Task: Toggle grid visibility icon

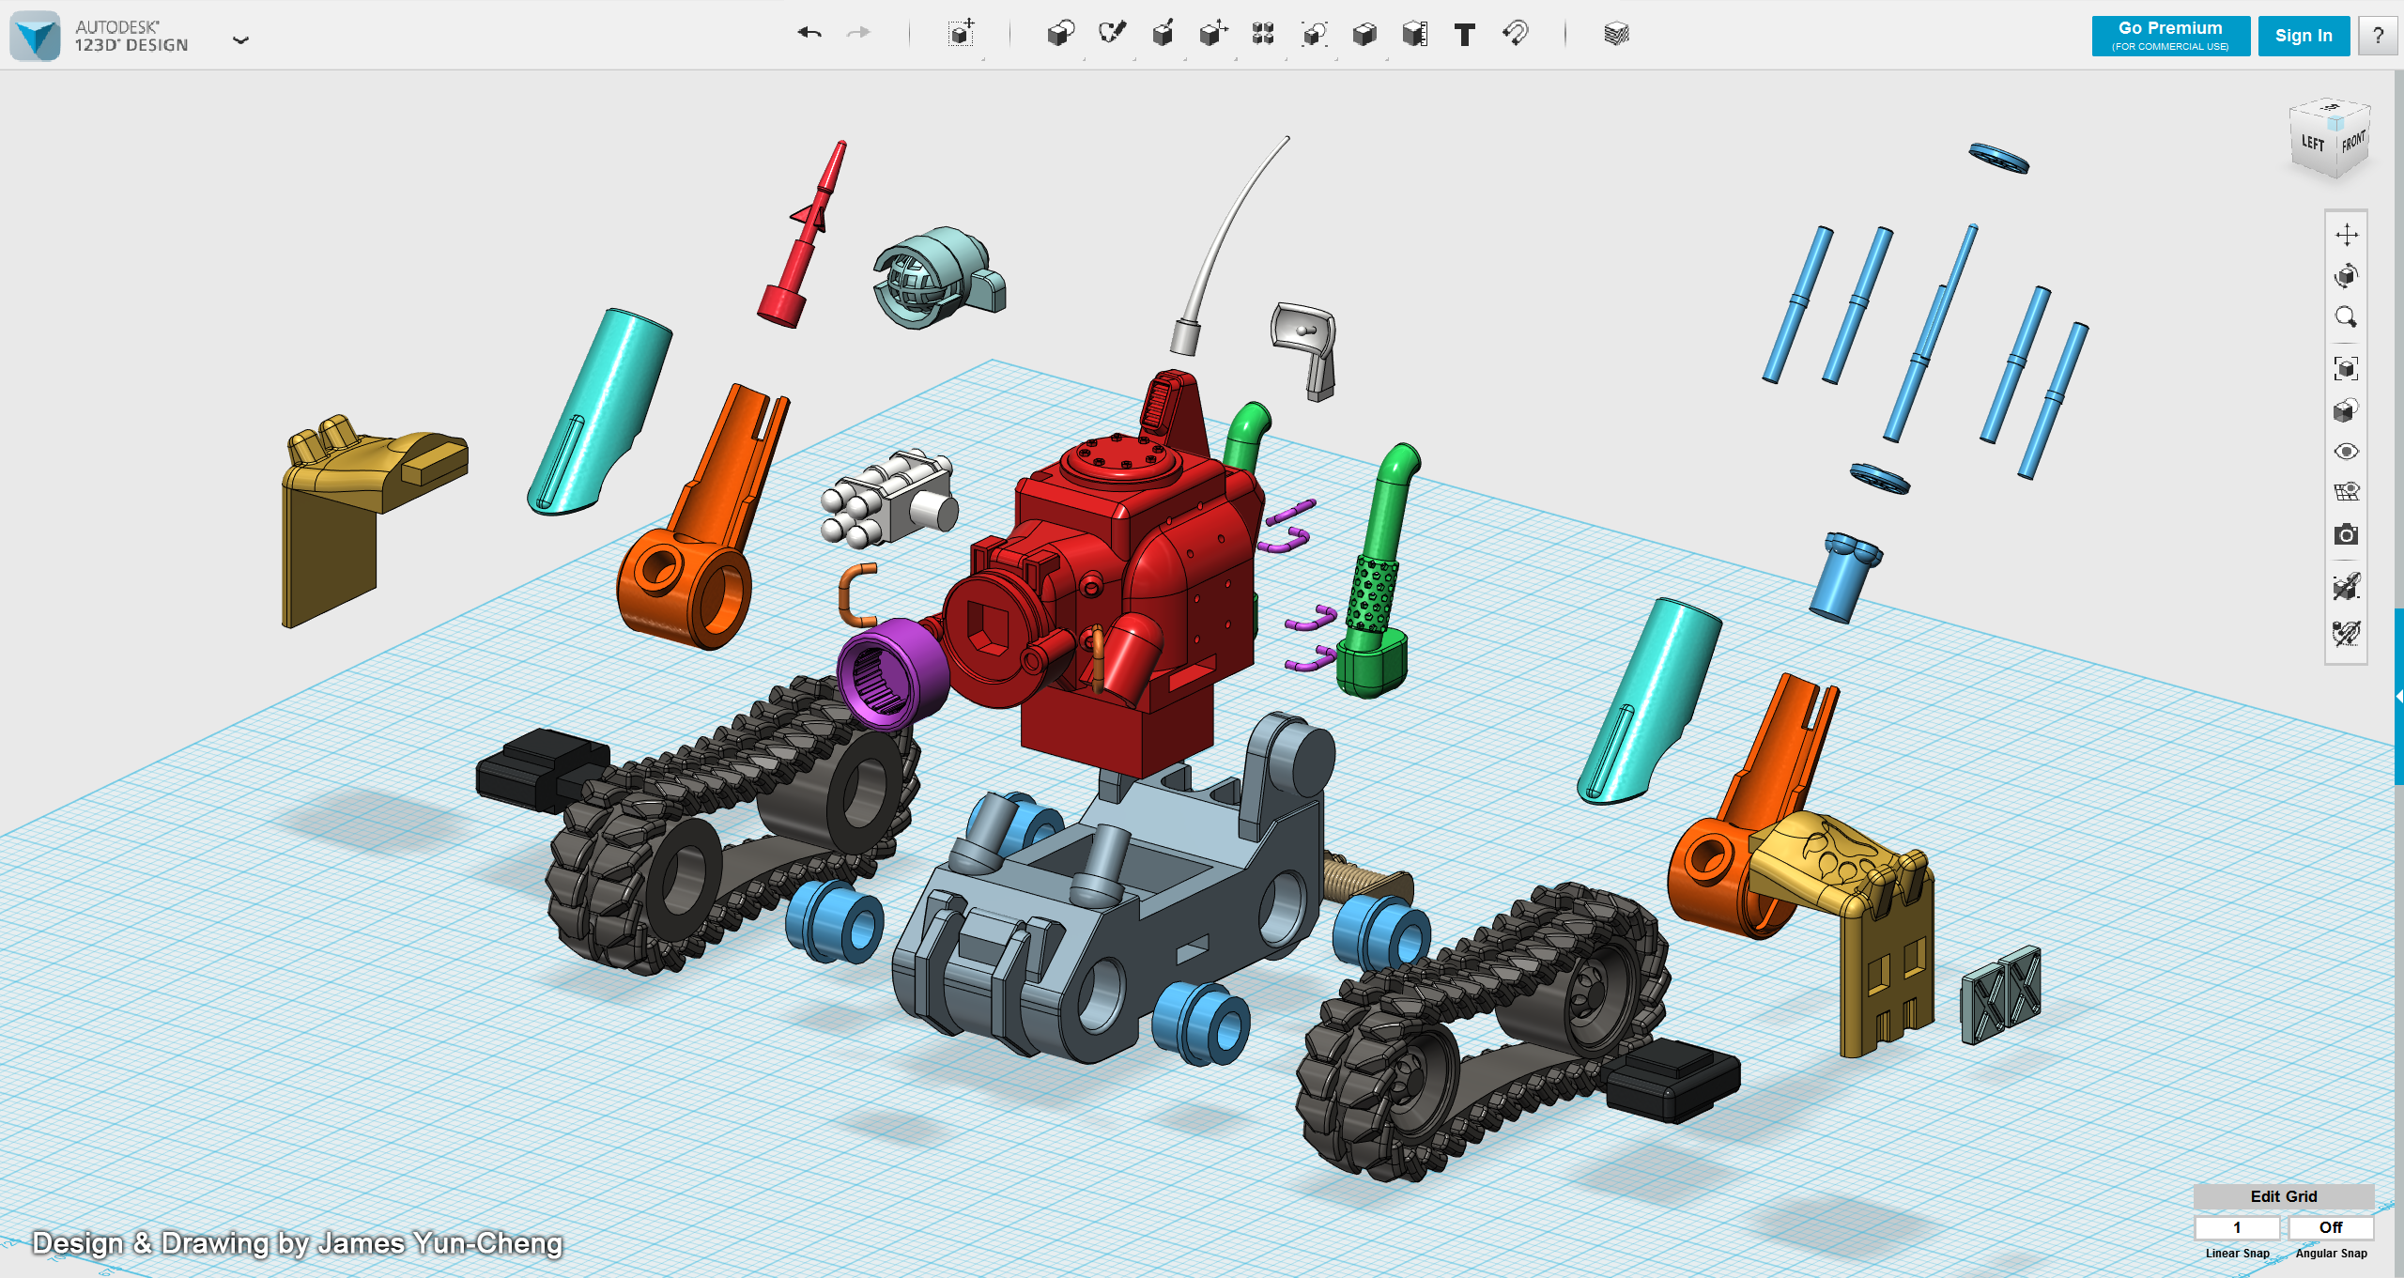Action: 2346,492
